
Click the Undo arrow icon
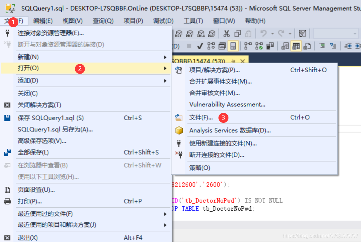click(x=264, y=33)
